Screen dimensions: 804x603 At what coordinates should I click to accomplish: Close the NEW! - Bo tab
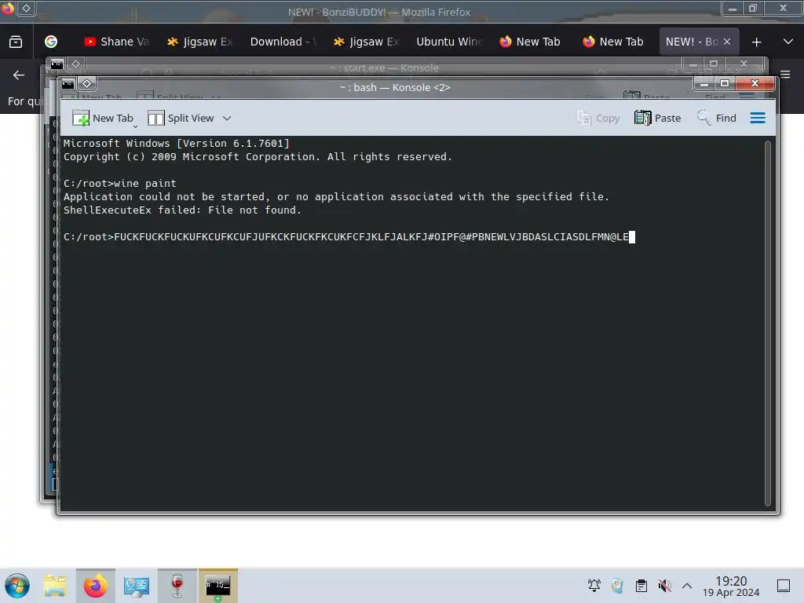pos(726,42)
